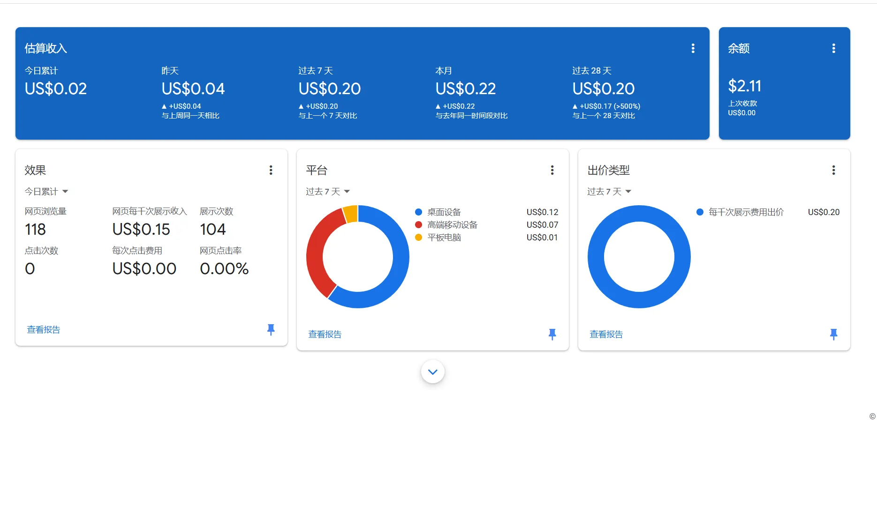Toggle pin on the 平台 card
The image size is (877, 506).
[552, 334]
